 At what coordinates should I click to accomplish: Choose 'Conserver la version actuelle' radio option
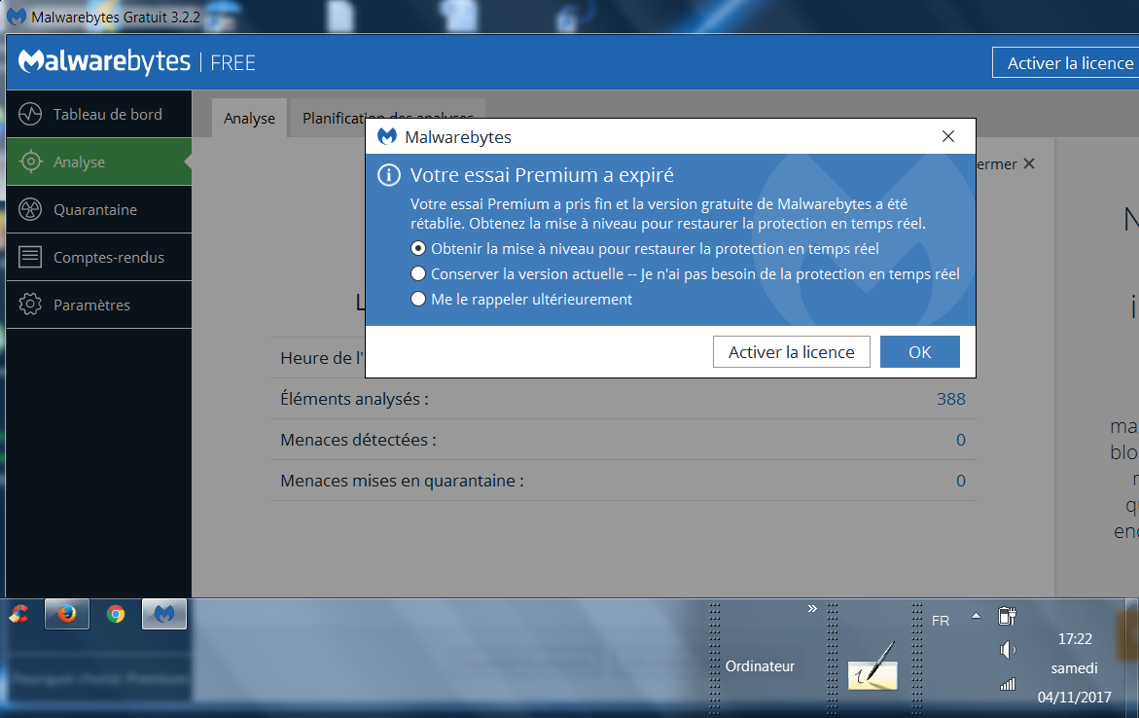418,274
